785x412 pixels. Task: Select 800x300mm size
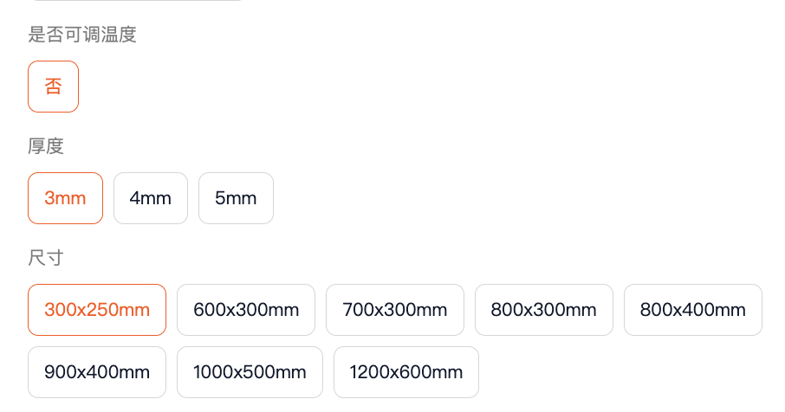point(544,310)
